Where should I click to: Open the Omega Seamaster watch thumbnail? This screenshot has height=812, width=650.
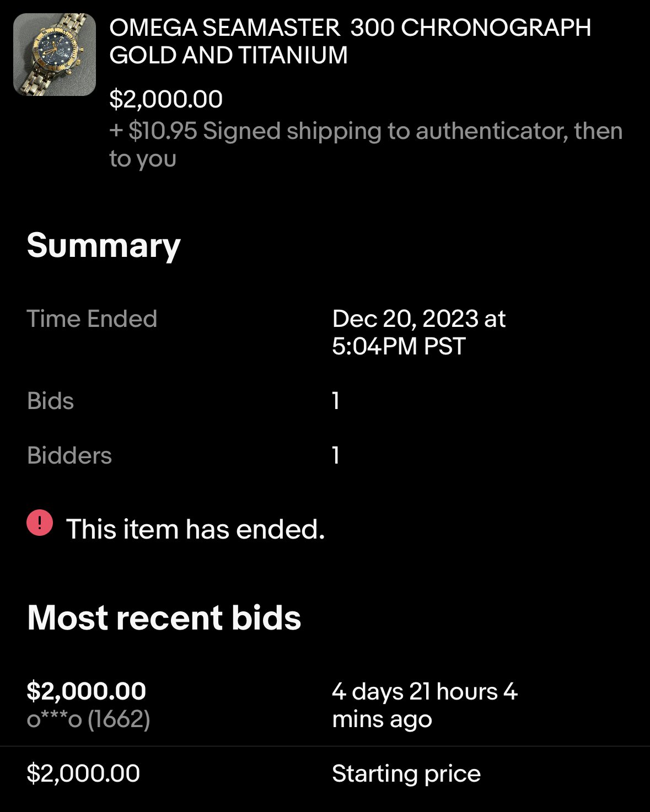pyautogui.click(x=55, y=55)
